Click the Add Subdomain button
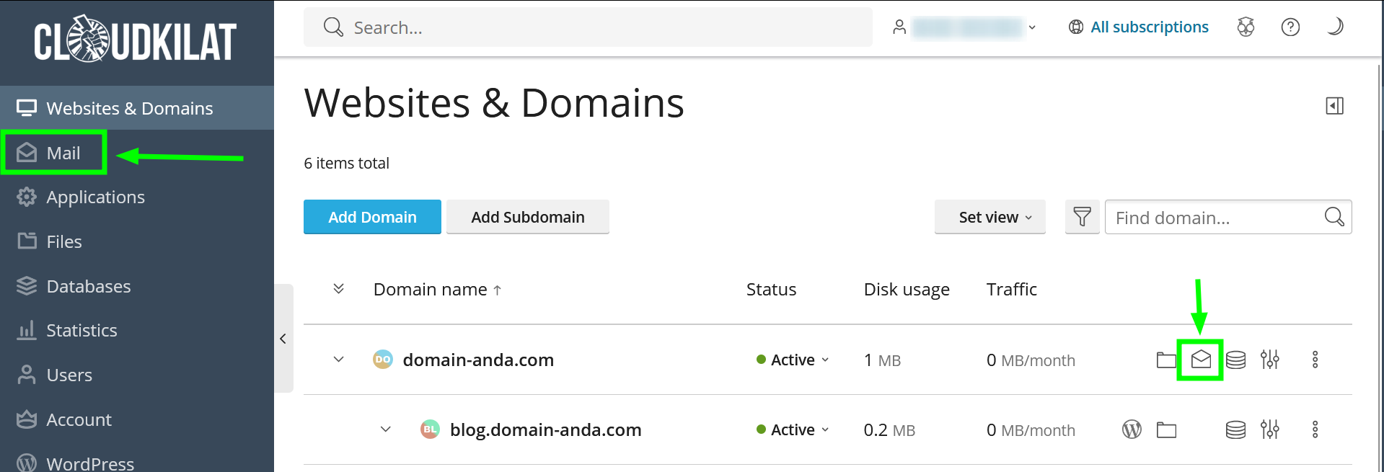 pos(528,217)
